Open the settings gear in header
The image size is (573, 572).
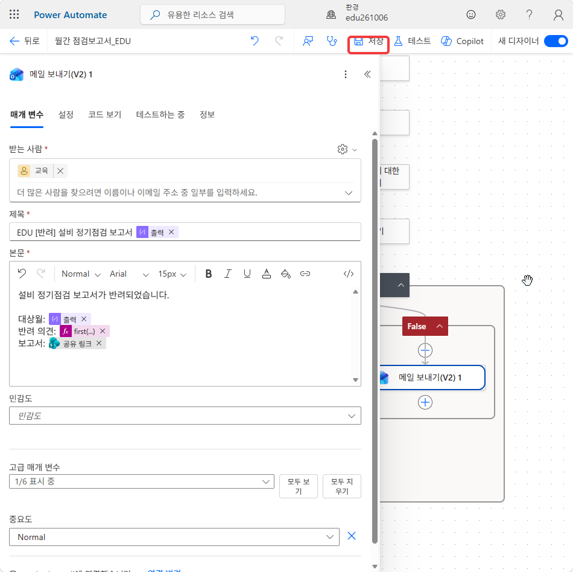pos(500,14)
